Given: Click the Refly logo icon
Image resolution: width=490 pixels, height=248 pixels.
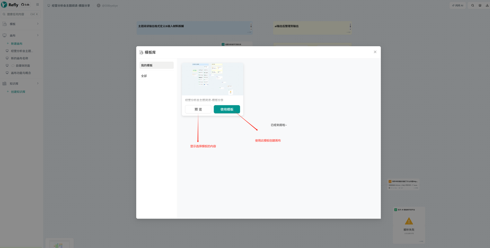Looking at the screenshot, I should click(4, 5).
